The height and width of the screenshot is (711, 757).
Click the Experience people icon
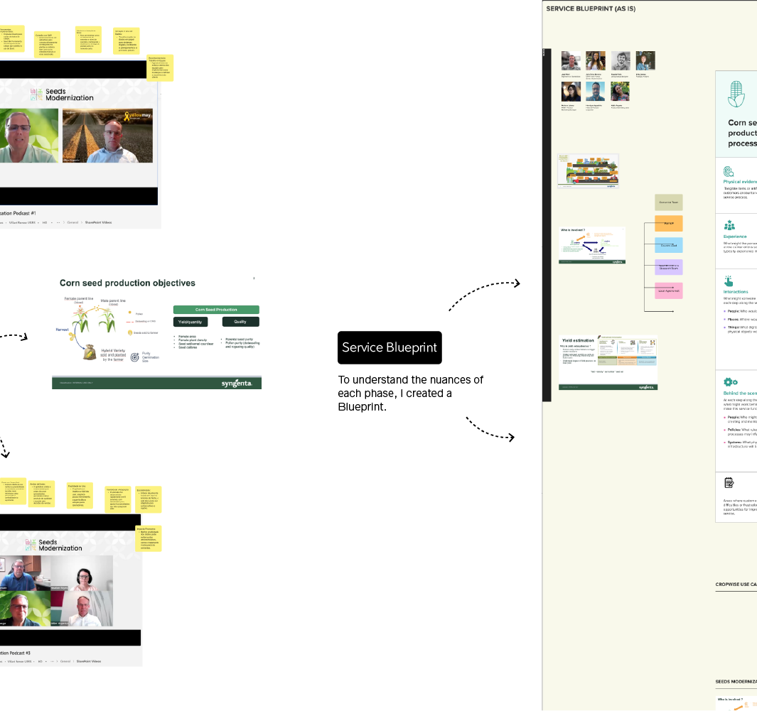[x=729, y=225]
